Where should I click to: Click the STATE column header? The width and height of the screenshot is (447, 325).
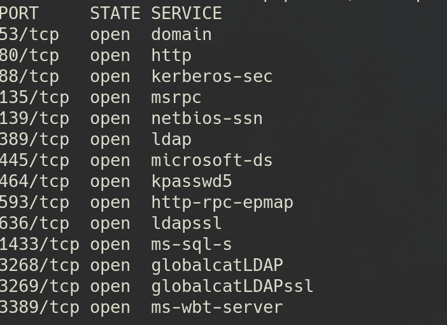coord(115,13)
